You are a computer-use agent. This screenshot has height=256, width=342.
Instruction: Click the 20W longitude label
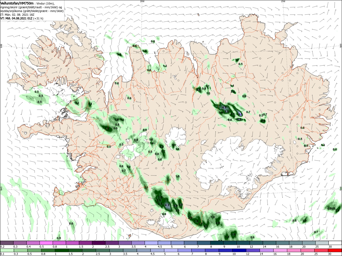142,1
